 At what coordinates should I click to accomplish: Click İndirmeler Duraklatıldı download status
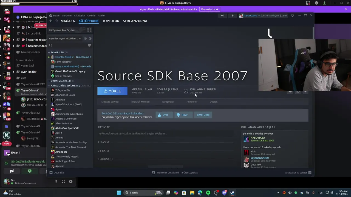[x=175, y=173]
